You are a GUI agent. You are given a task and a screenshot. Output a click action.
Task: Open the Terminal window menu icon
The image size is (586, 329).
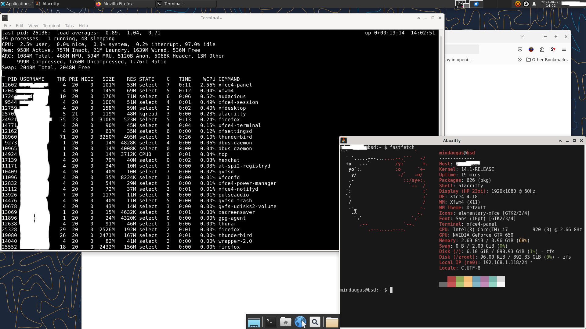click(5, 18)
